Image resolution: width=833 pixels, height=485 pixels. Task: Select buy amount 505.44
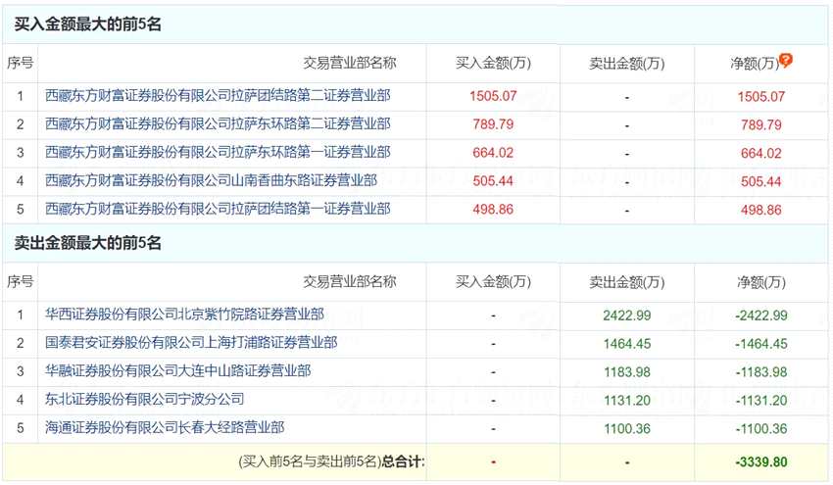(x=493, y=181)
